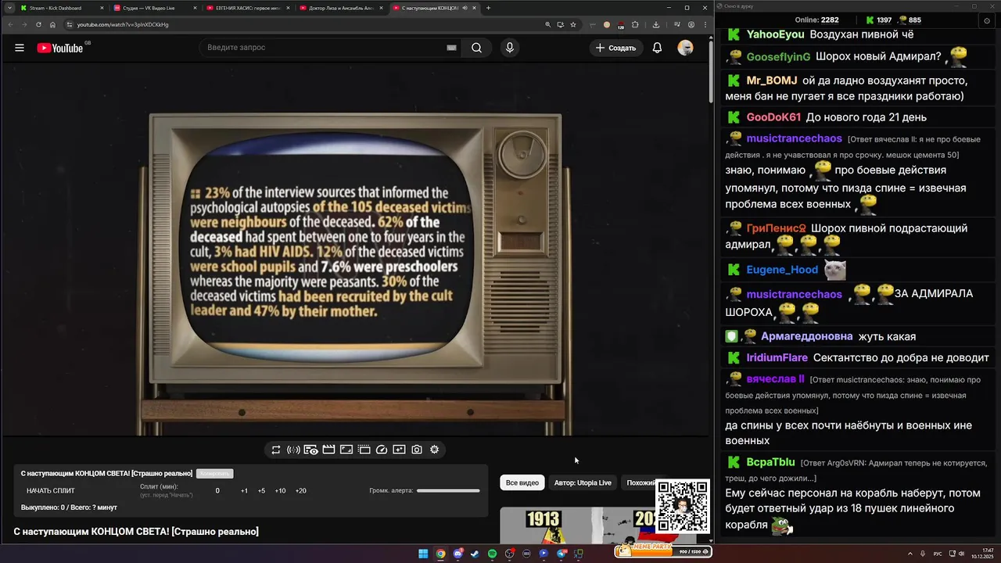Open chat window settings gear

987,20
